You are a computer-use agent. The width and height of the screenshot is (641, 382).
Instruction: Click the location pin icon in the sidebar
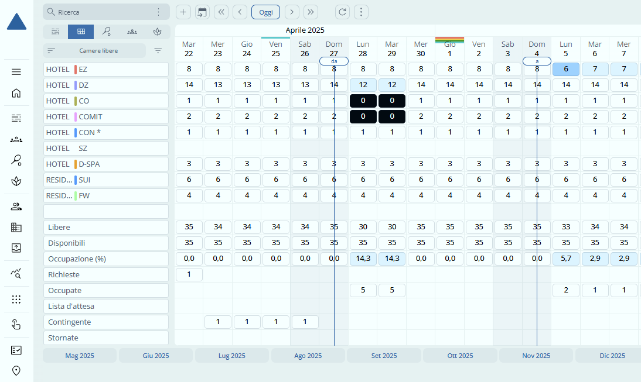(16, 370)
